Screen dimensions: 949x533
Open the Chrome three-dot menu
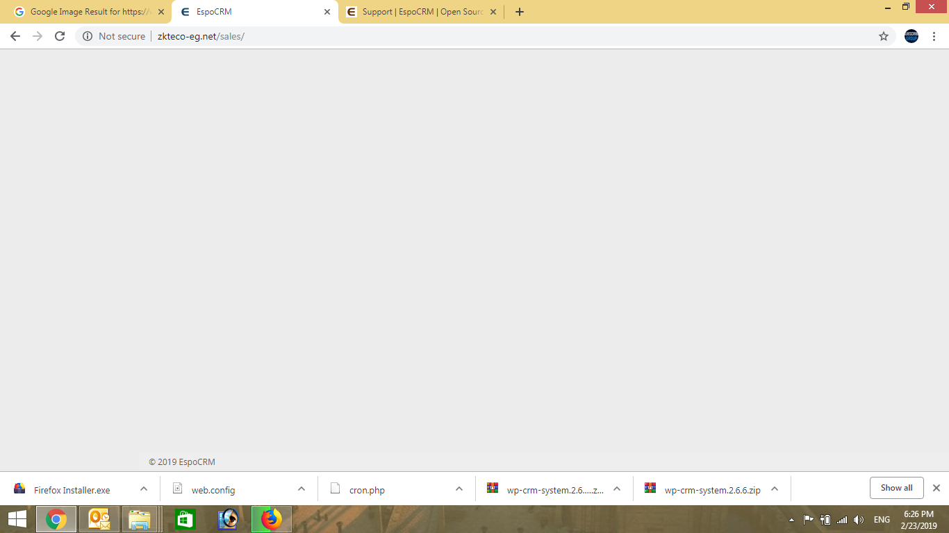934,36
